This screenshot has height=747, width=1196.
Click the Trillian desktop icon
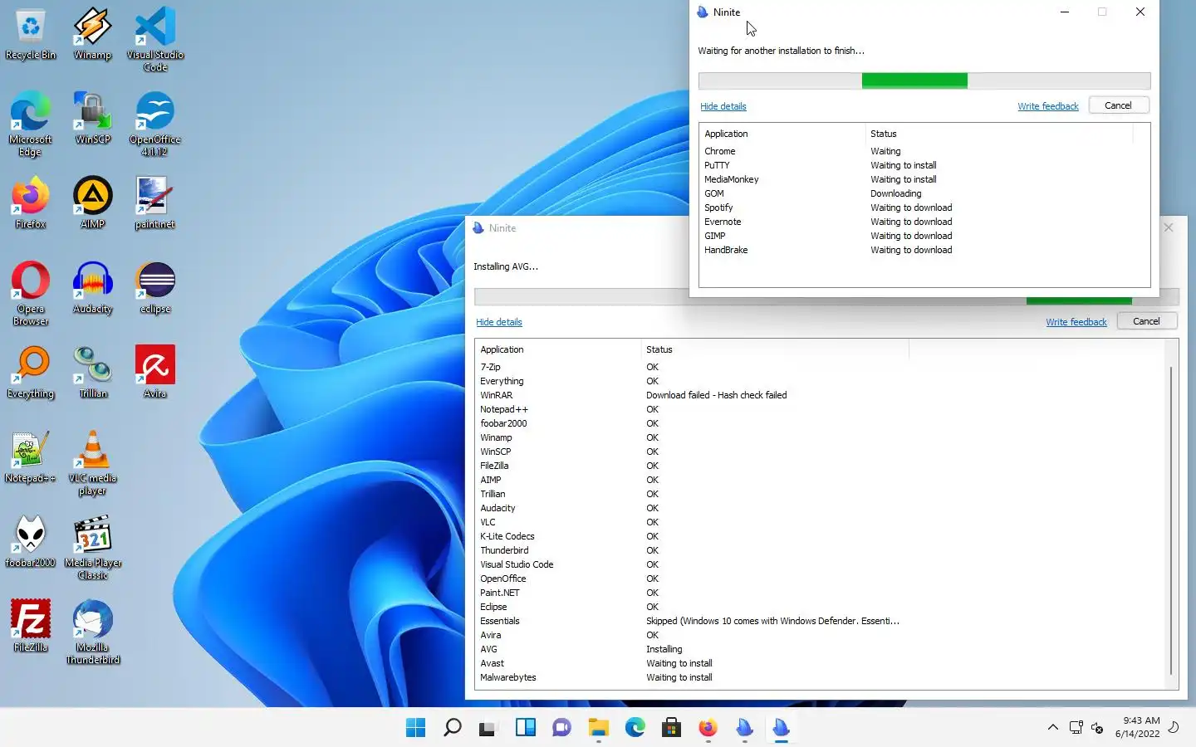(92, 373)
